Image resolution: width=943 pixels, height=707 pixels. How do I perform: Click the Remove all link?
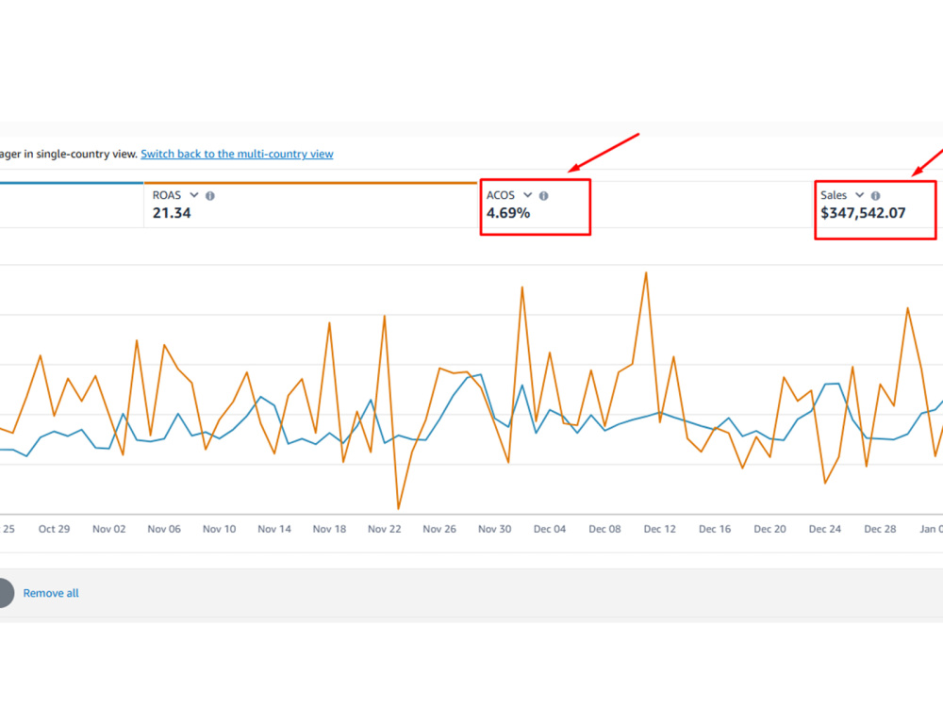coord(51,593)
